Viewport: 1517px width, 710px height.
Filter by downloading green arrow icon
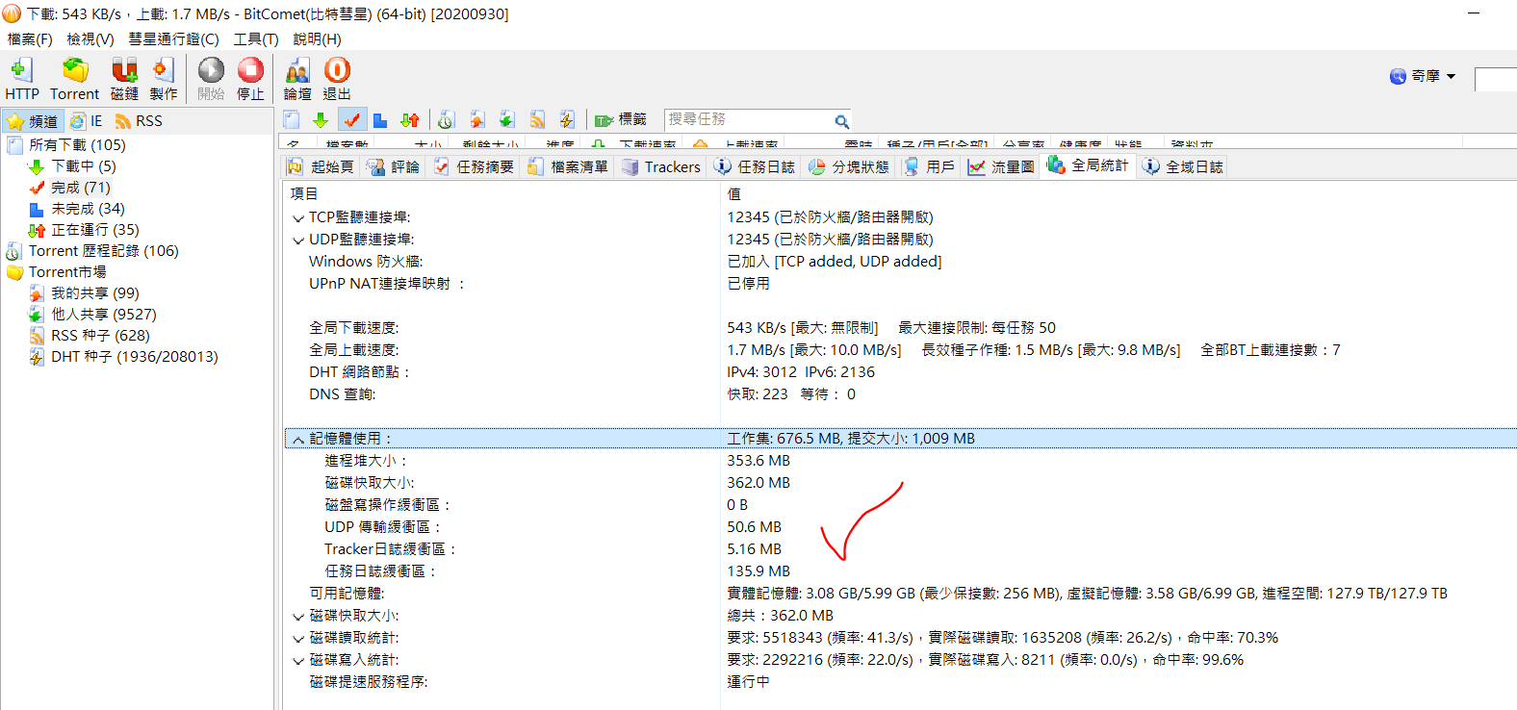pos(321,119)
